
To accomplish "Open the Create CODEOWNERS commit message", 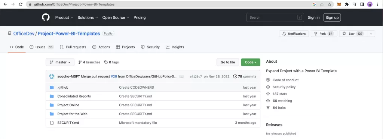I will [x=137, y=88].
